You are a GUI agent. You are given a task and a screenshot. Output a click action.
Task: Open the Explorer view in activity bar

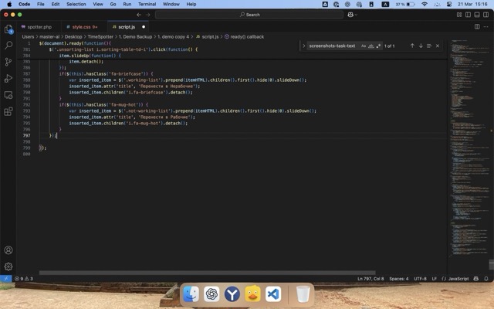pyautogui.click(x=8, y=29)
